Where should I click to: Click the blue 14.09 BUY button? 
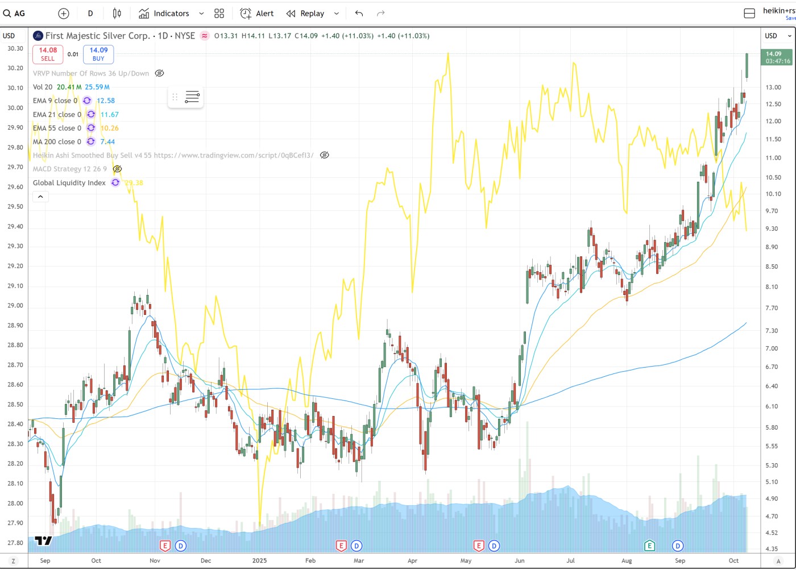click(98, 54)
